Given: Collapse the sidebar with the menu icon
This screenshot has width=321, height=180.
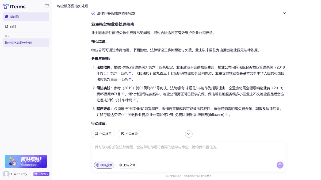Looking at the screenshot, I should point(47,6).
